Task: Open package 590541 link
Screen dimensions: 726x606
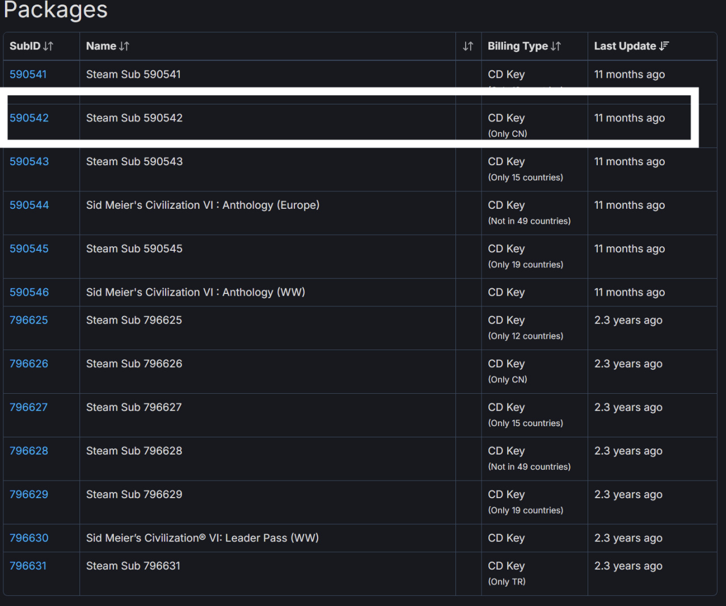Action: (28, 74)
